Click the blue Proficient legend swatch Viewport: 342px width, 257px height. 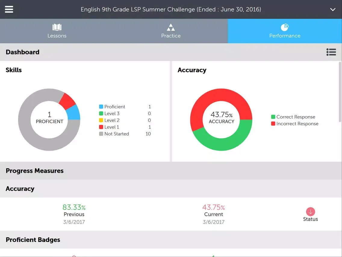101,107
